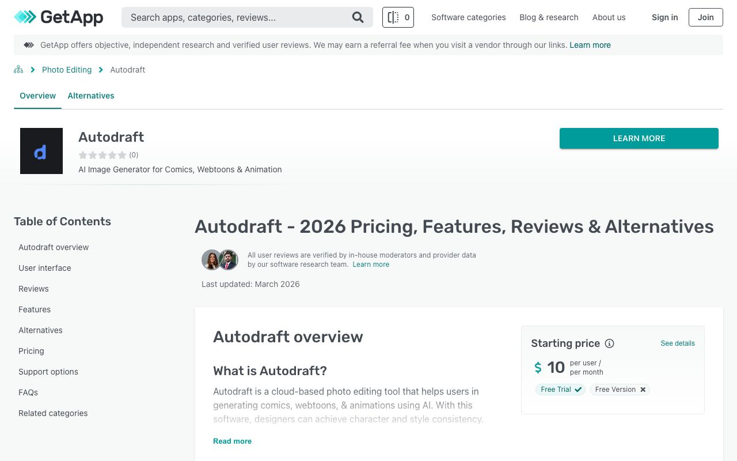This screenshot has width=737, height=461.
Task: Click the starting price info icon
Action: tap(609, 343)
